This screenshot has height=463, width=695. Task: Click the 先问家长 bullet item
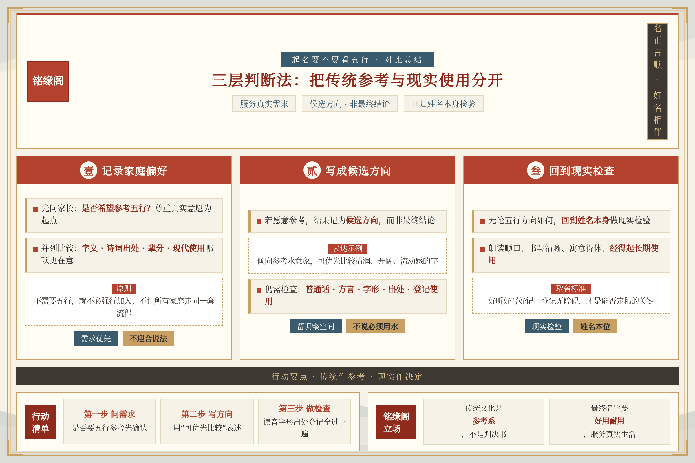click(x=124, y=215)
